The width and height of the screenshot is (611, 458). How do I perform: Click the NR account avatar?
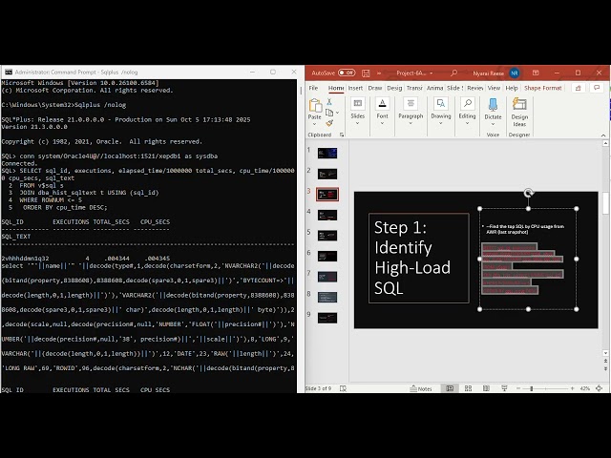tap(515, 73)
